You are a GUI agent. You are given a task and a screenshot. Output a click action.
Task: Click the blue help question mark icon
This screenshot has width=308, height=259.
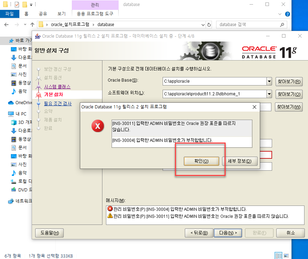coord(287,14)
